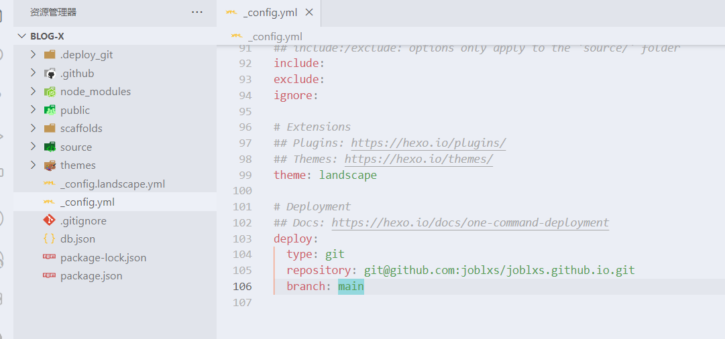Click the node_modules Node.js folder icon
Screen dimensions: 725x339
click(x=50, y=92)
